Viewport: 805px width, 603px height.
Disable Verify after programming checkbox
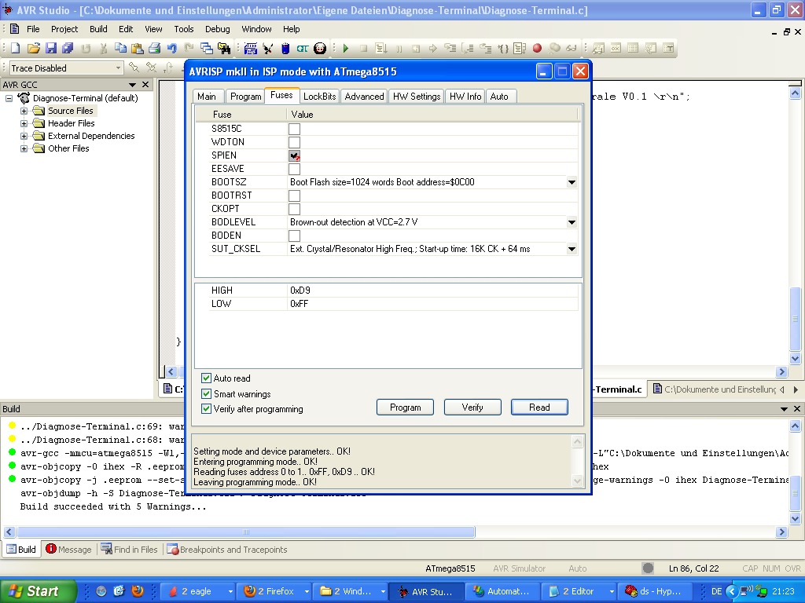click(x=207, y=408)
